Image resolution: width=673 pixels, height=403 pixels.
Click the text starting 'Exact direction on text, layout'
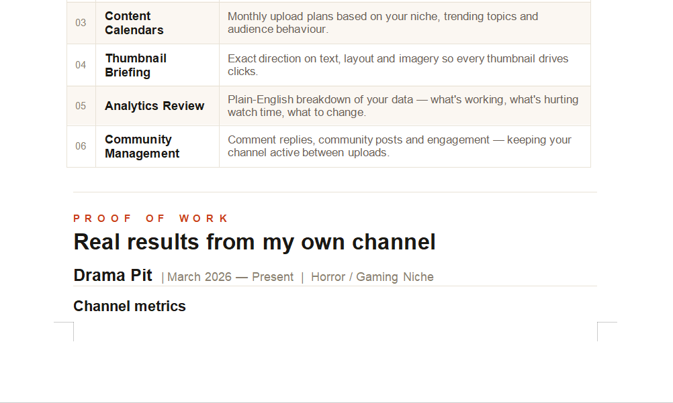[398, 65]
